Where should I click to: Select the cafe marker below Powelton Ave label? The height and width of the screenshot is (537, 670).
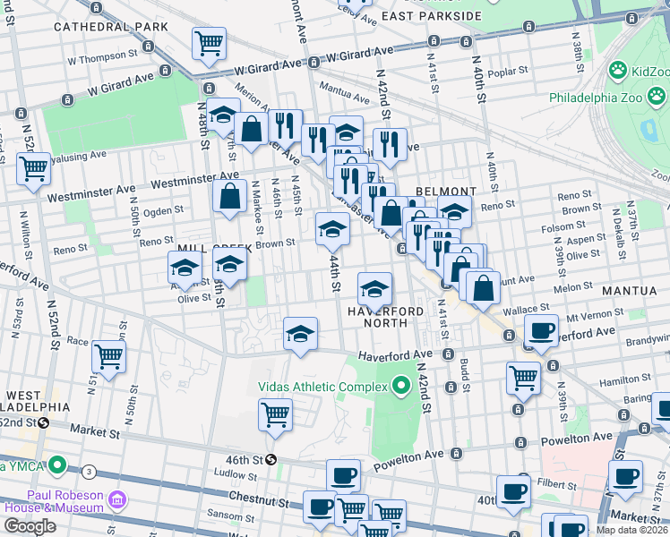344,476
